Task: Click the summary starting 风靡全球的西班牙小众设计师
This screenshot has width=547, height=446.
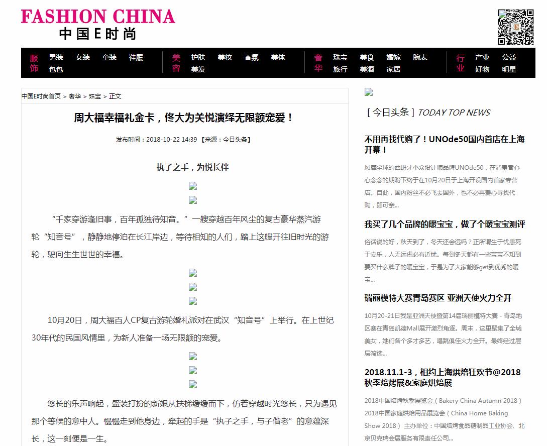Action: click(x=442, y=186)
